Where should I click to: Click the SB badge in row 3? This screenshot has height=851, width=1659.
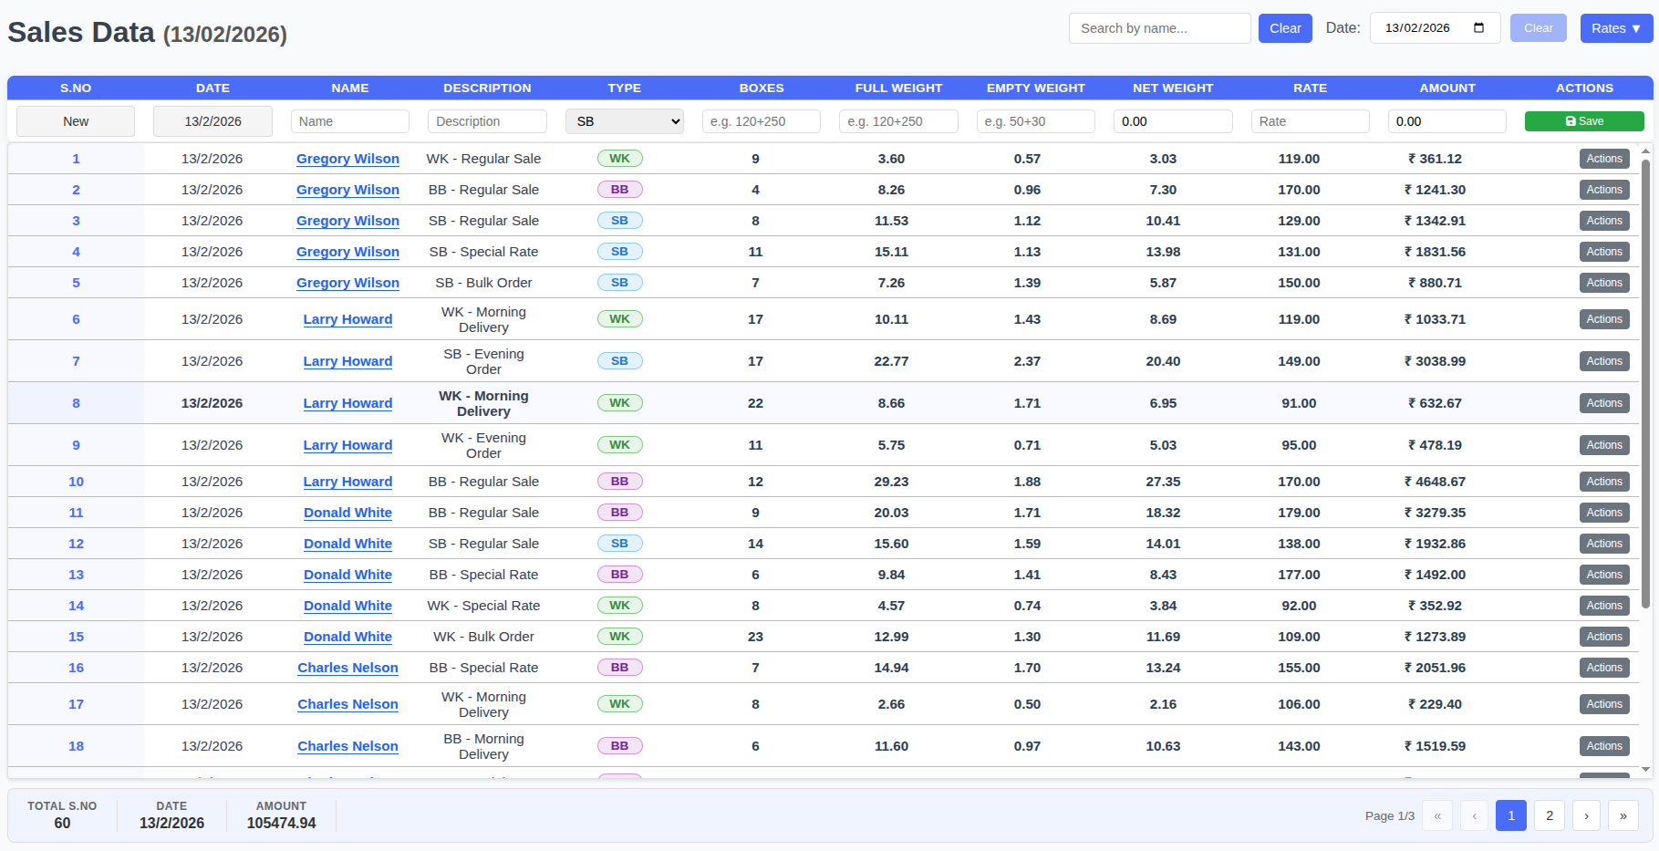coord(620,221)
